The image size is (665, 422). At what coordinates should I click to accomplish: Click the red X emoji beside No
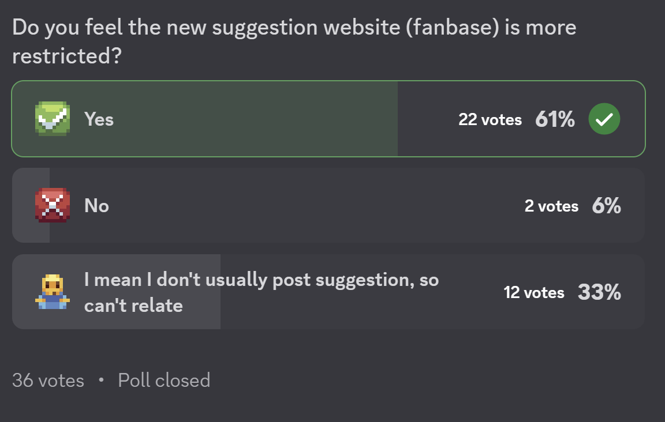coord(53,205)
